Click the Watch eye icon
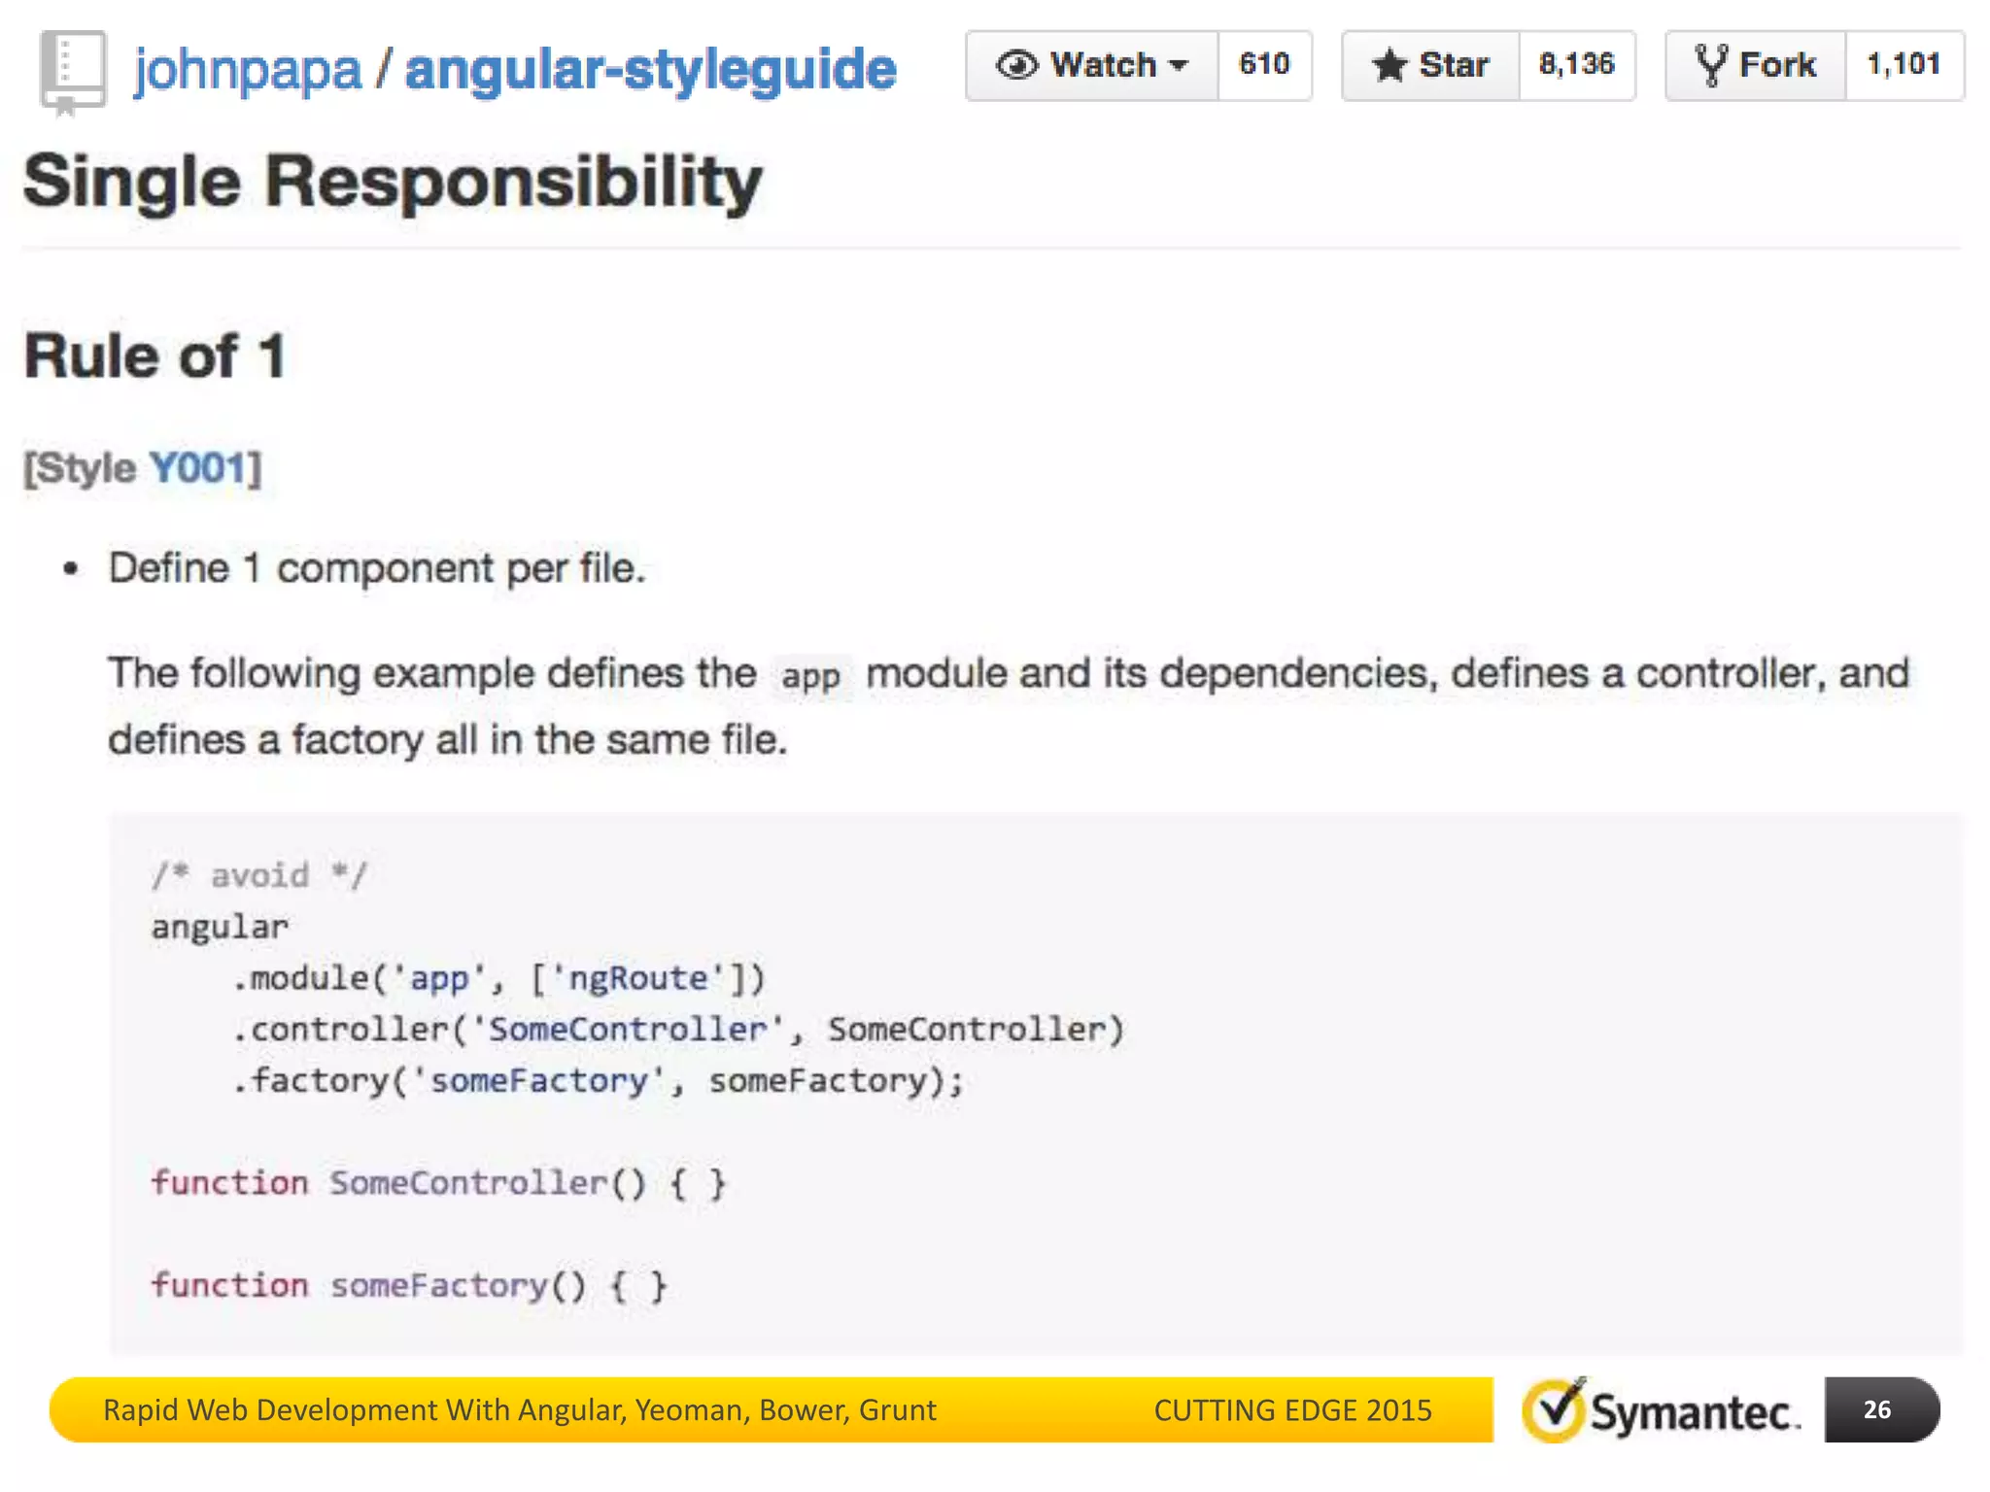Screen dimensions: 1990x1492 click(1016, 65)
